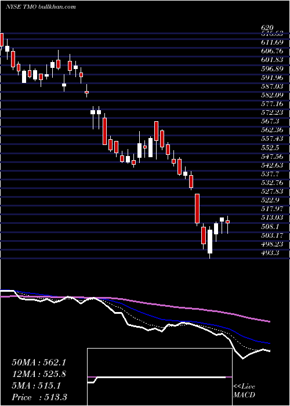Select the 508.1 axis value

tap(270, 227)
